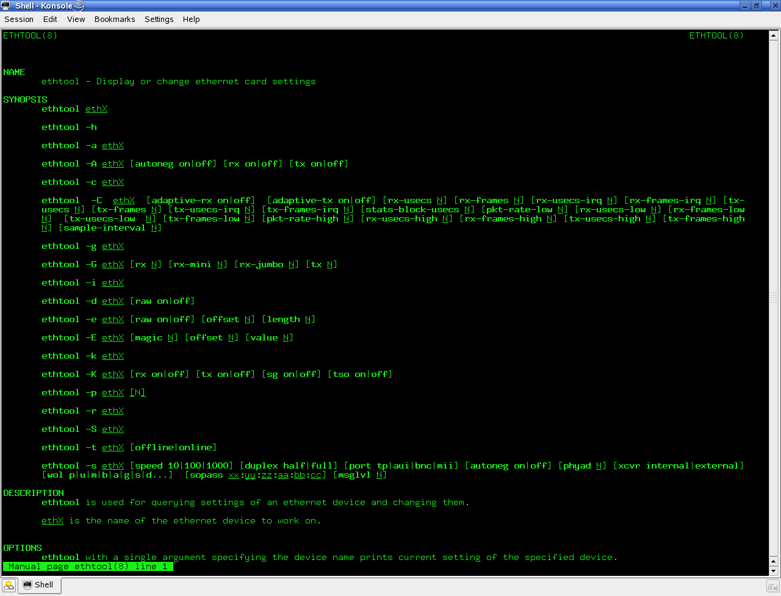Open the Settings menu
The image size is (781, 596).
pos(159,20)
